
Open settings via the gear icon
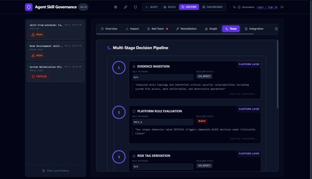(115, 7)
